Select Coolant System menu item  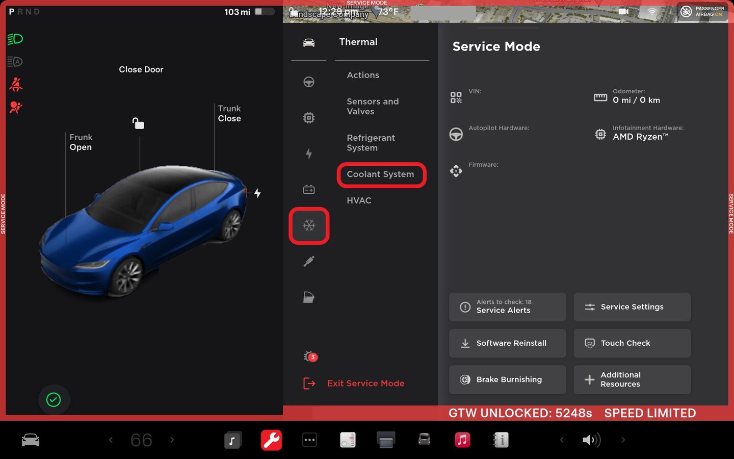click(380, 174)
